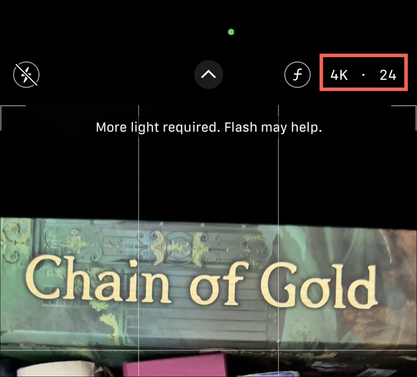Tap the top-left viewfinder corner bracket
Screen dimensions: 417x377
(x=13, y=118)
